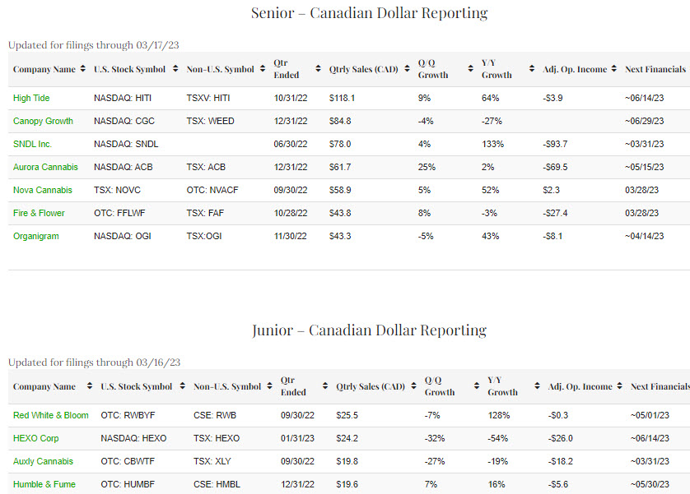Click the Humble & Fume link

tap(44, 484)
